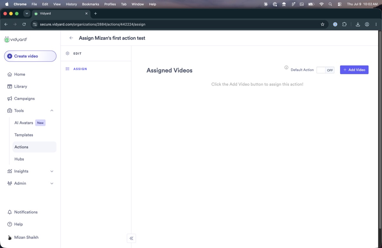Open Library in sidebar
This screenshot has height=248, width=382.
point(30,86)
